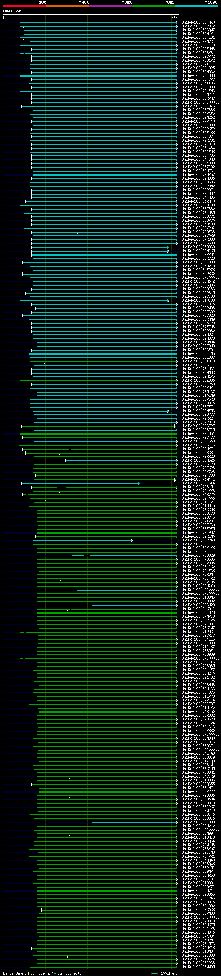Click the short cyan alignment bar for UniRef100_C6T6X4
The image size is (221, 976).
[x=81, y=483]
